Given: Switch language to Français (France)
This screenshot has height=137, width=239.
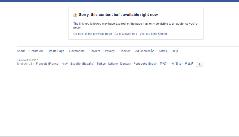Looking at the screenshot, I should [x=48, y=64].
